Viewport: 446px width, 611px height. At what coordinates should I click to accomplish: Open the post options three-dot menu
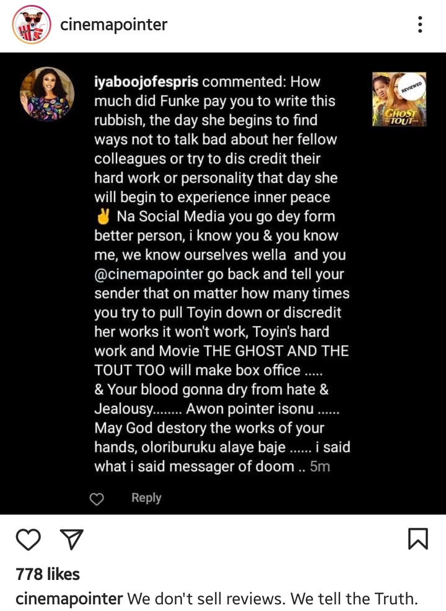point(419,25)
